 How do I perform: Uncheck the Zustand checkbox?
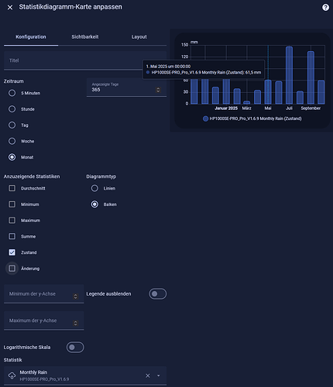click(x=12, y=252)
